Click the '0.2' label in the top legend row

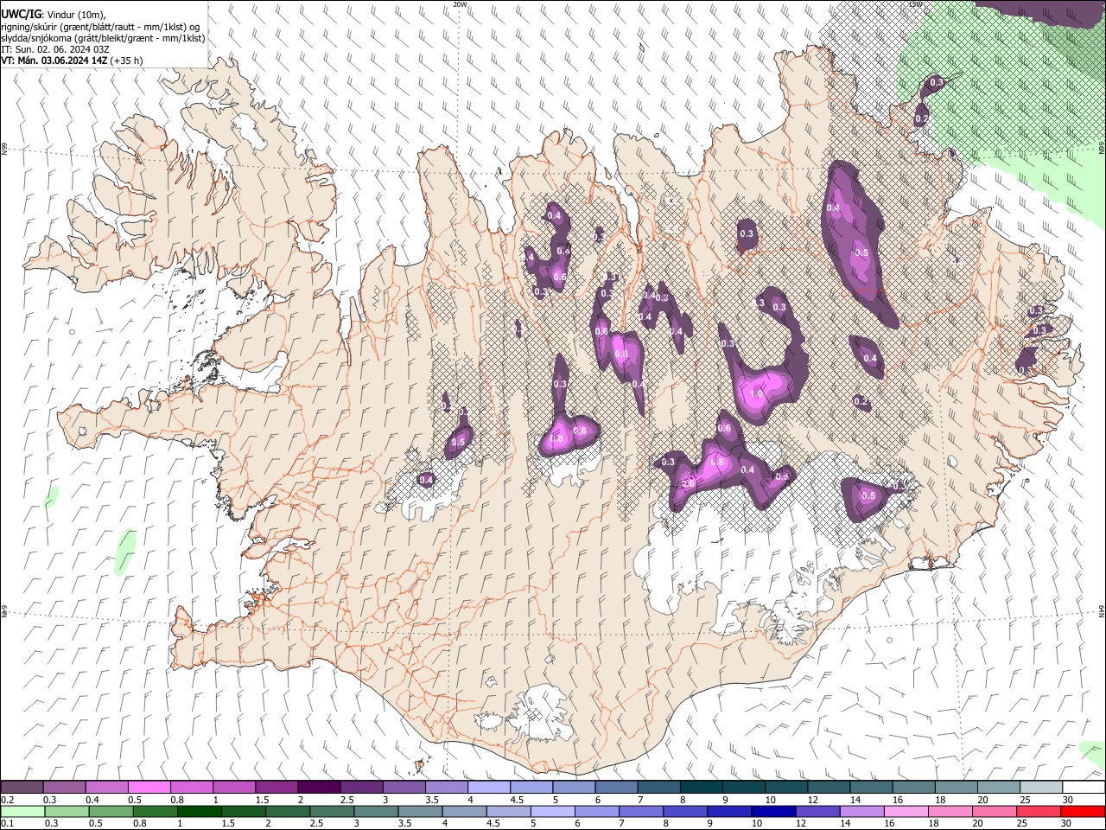tap(7, 800)
